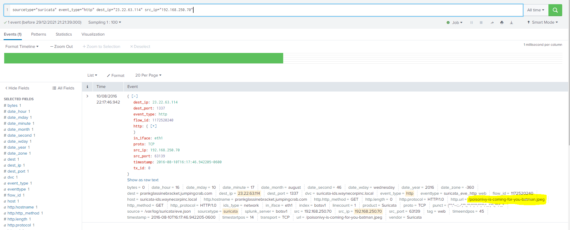Expand the 20 Per Page dropdown

(x=148, y=75)
